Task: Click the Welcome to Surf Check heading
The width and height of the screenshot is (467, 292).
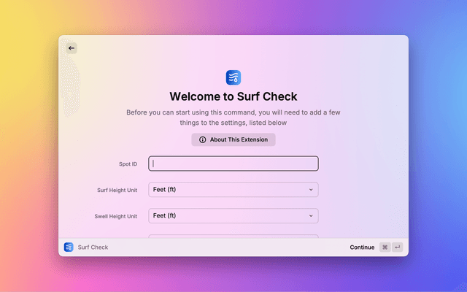Action: [233, 96]
